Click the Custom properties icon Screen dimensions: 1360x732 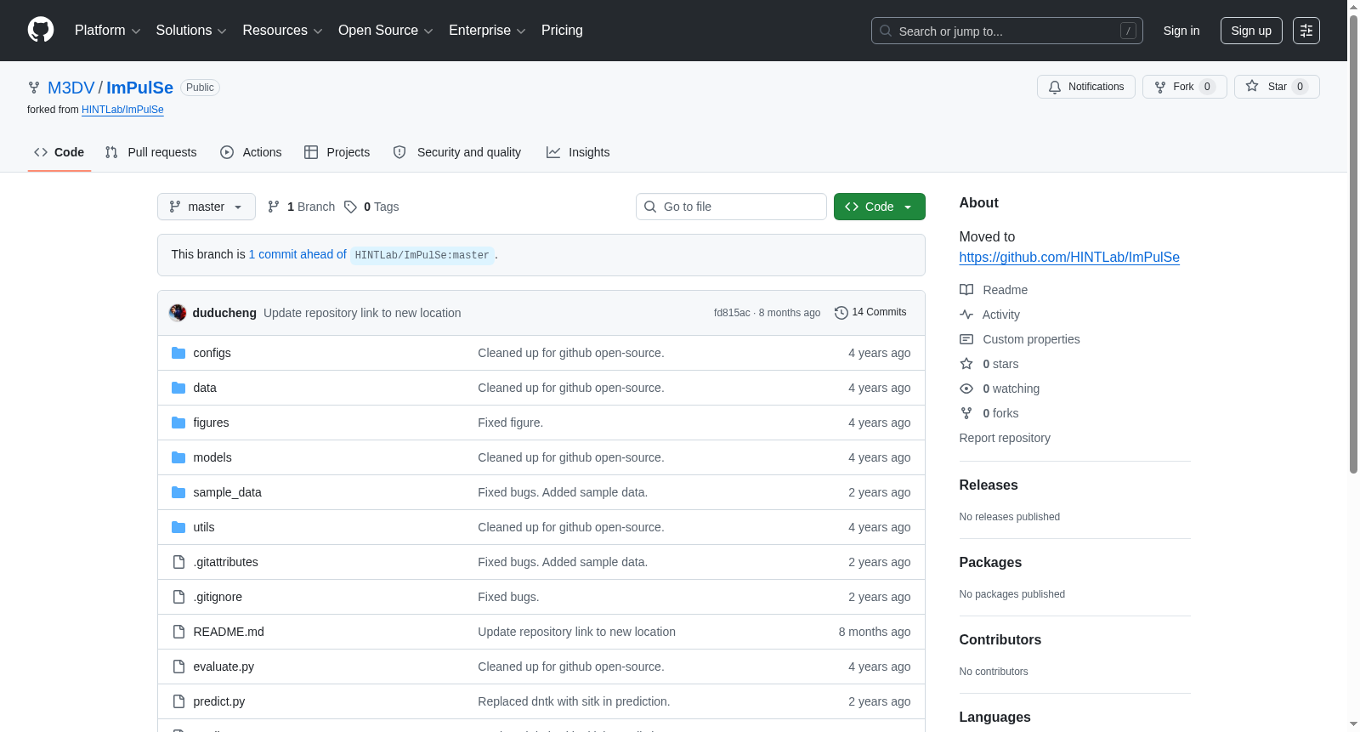click(966, 339)
